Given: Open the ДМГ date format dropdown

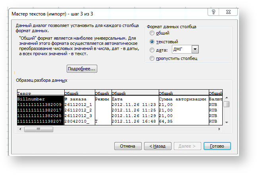Looking at the screenshot, I should coord(194,50).
